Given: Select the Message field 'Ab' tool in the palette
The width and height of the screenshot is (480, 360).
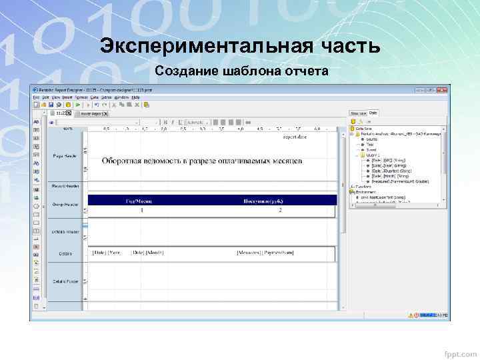Looking at the screenshot, I should click(36, 163).
